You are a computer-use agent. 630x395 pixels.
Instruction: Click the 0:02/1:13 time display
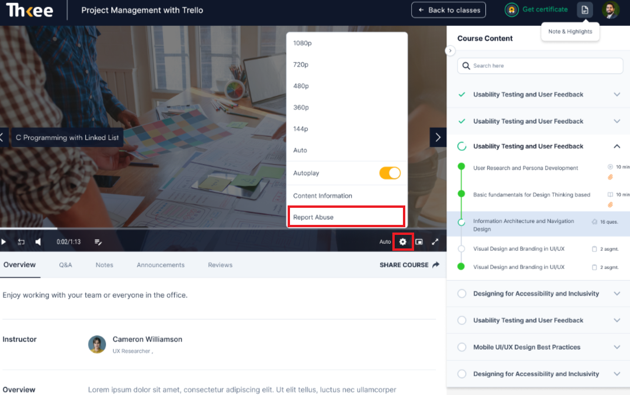click(x=68, y=242)
